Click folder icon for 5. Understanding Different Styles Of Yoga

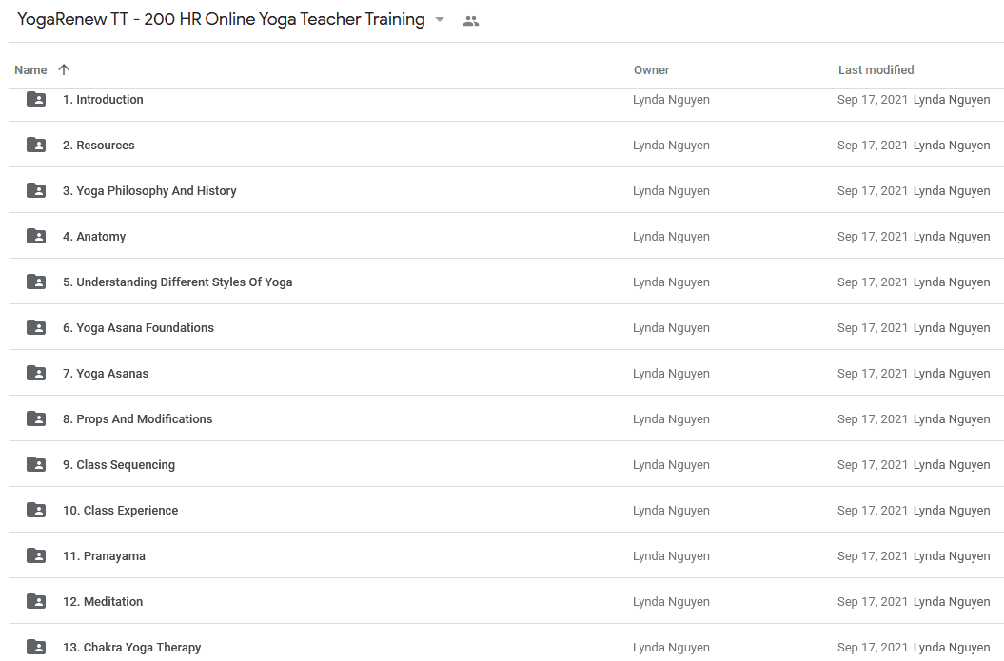pos(36,282)
